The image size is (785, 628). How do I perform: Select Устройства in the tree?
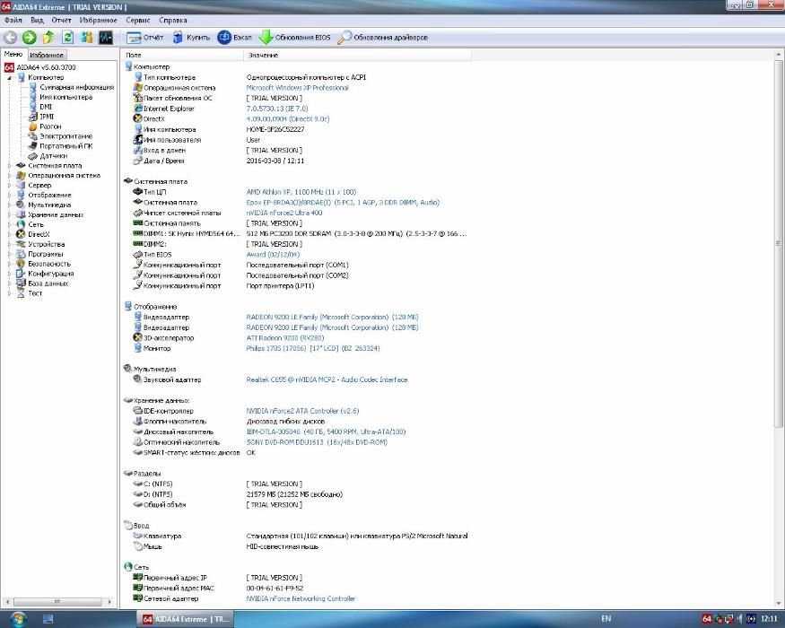pos(46,244)
